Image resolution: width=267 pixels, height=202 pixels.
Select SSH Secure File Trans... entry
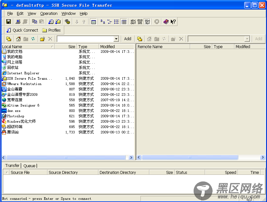(x=29, y=78)
